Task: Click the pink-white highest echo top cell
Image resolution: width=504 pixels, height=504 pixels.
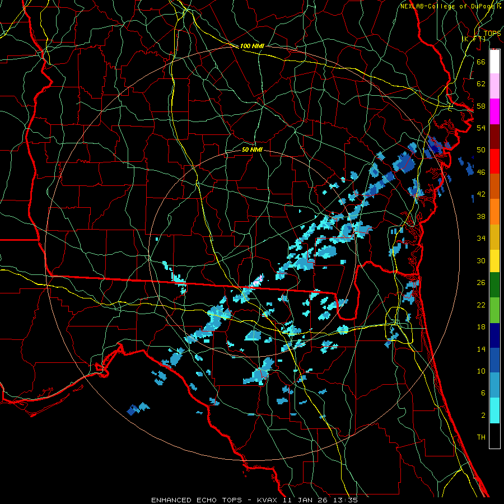Action: [x=258, y=281]
